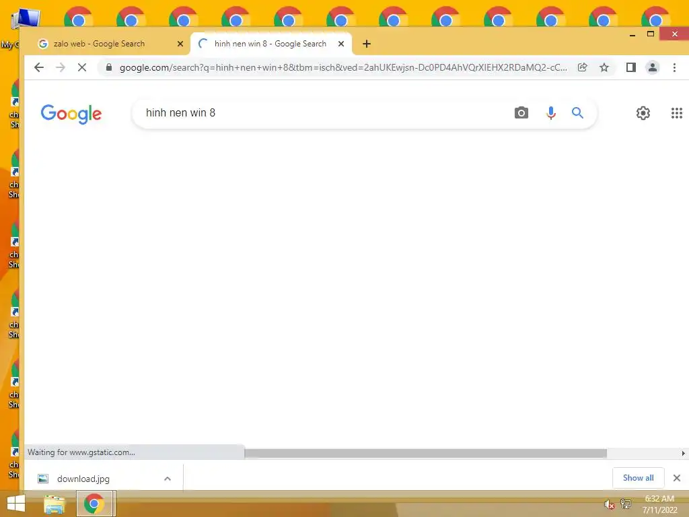The width and height of the screenshot is (689, 517).
Task: Click the forward navigation arrow
Action: [60, 67]
